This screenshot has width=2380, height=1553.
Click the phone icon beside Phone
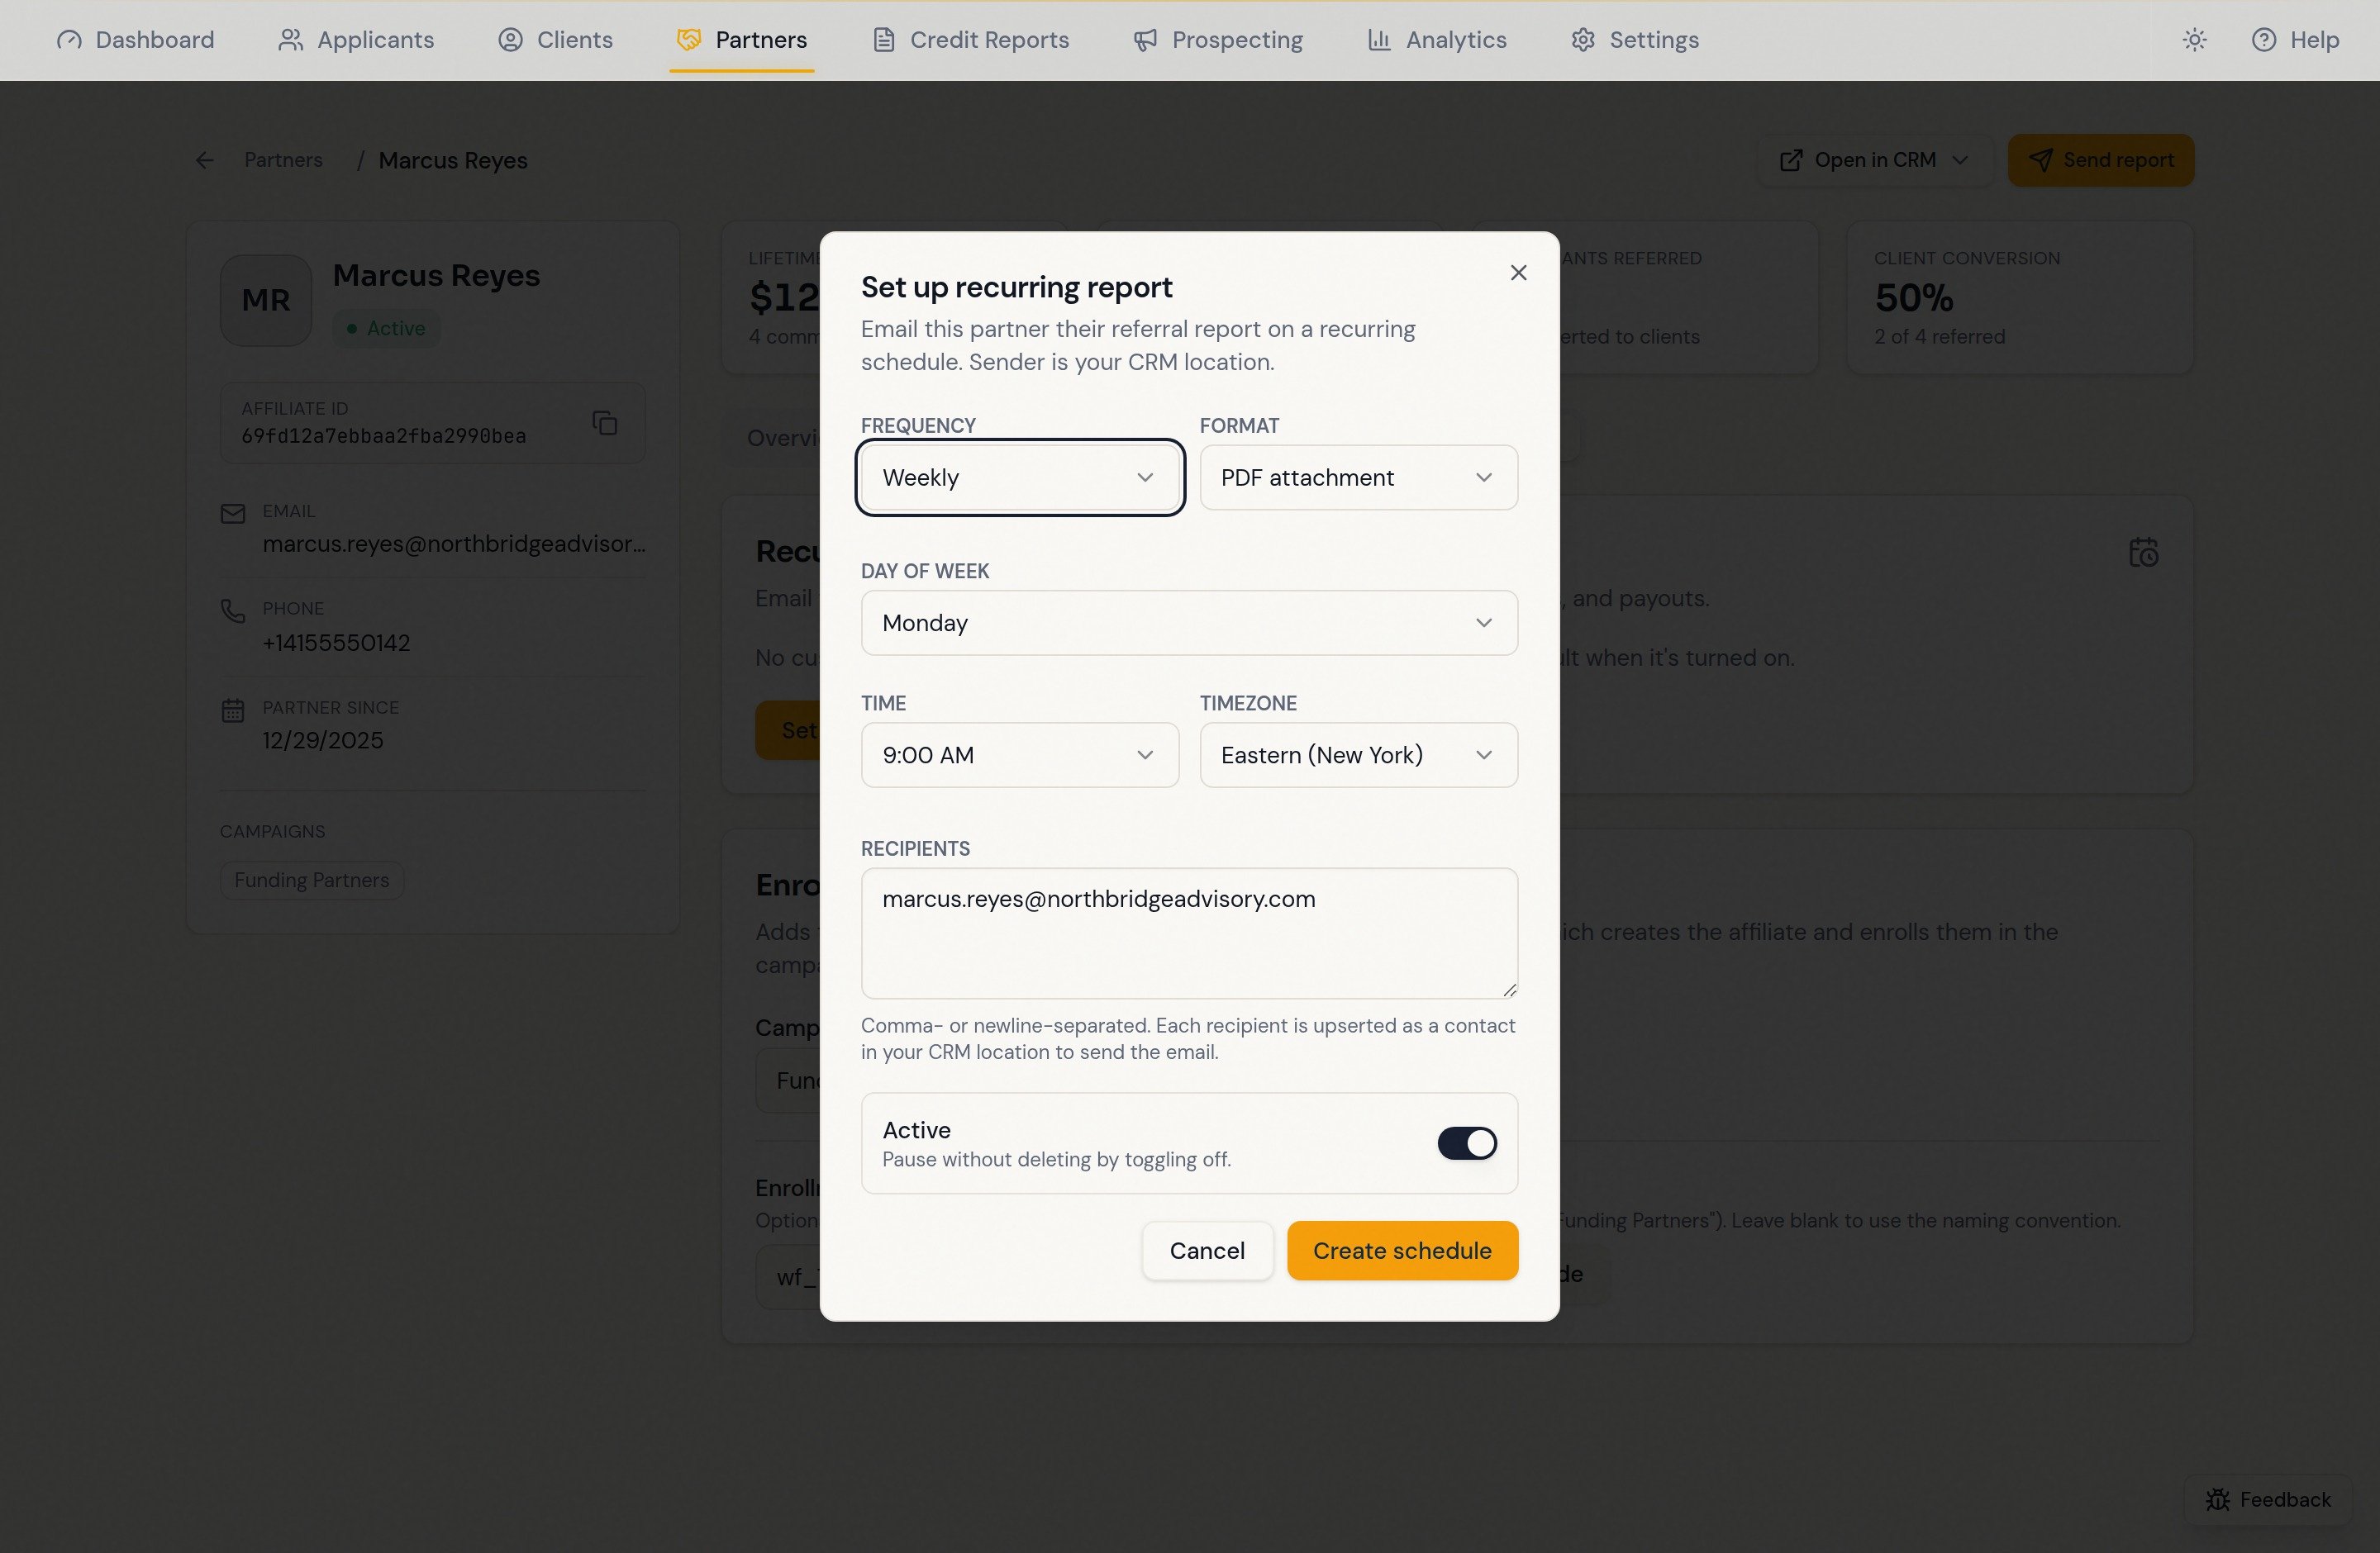coord(233,610)
